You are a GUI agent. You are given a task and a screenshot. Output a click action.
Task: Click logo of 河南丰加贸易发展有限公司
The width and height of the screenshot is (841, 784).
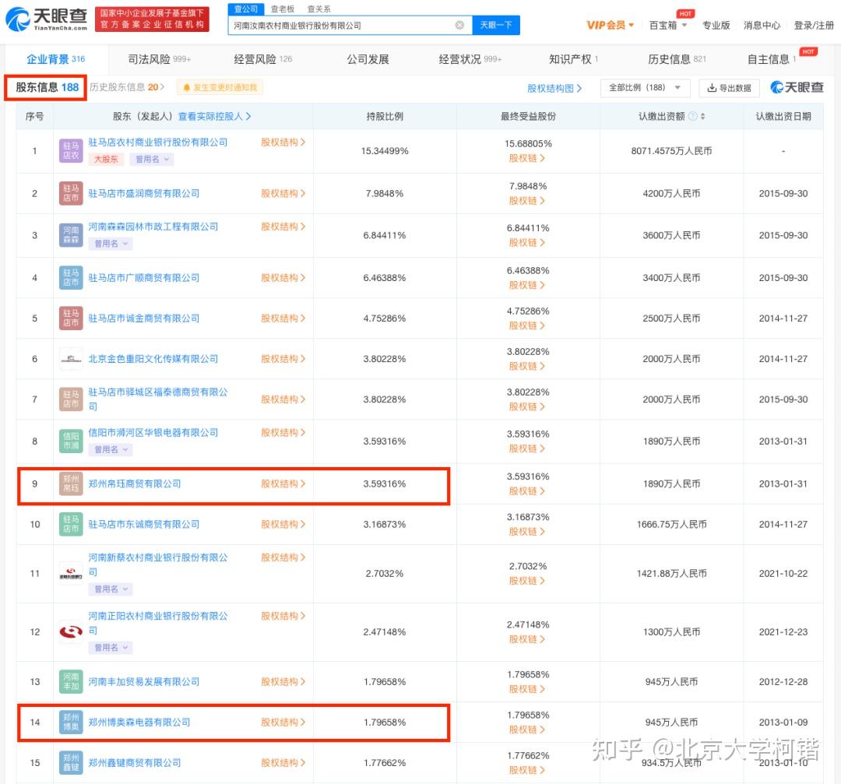[71, 681]
